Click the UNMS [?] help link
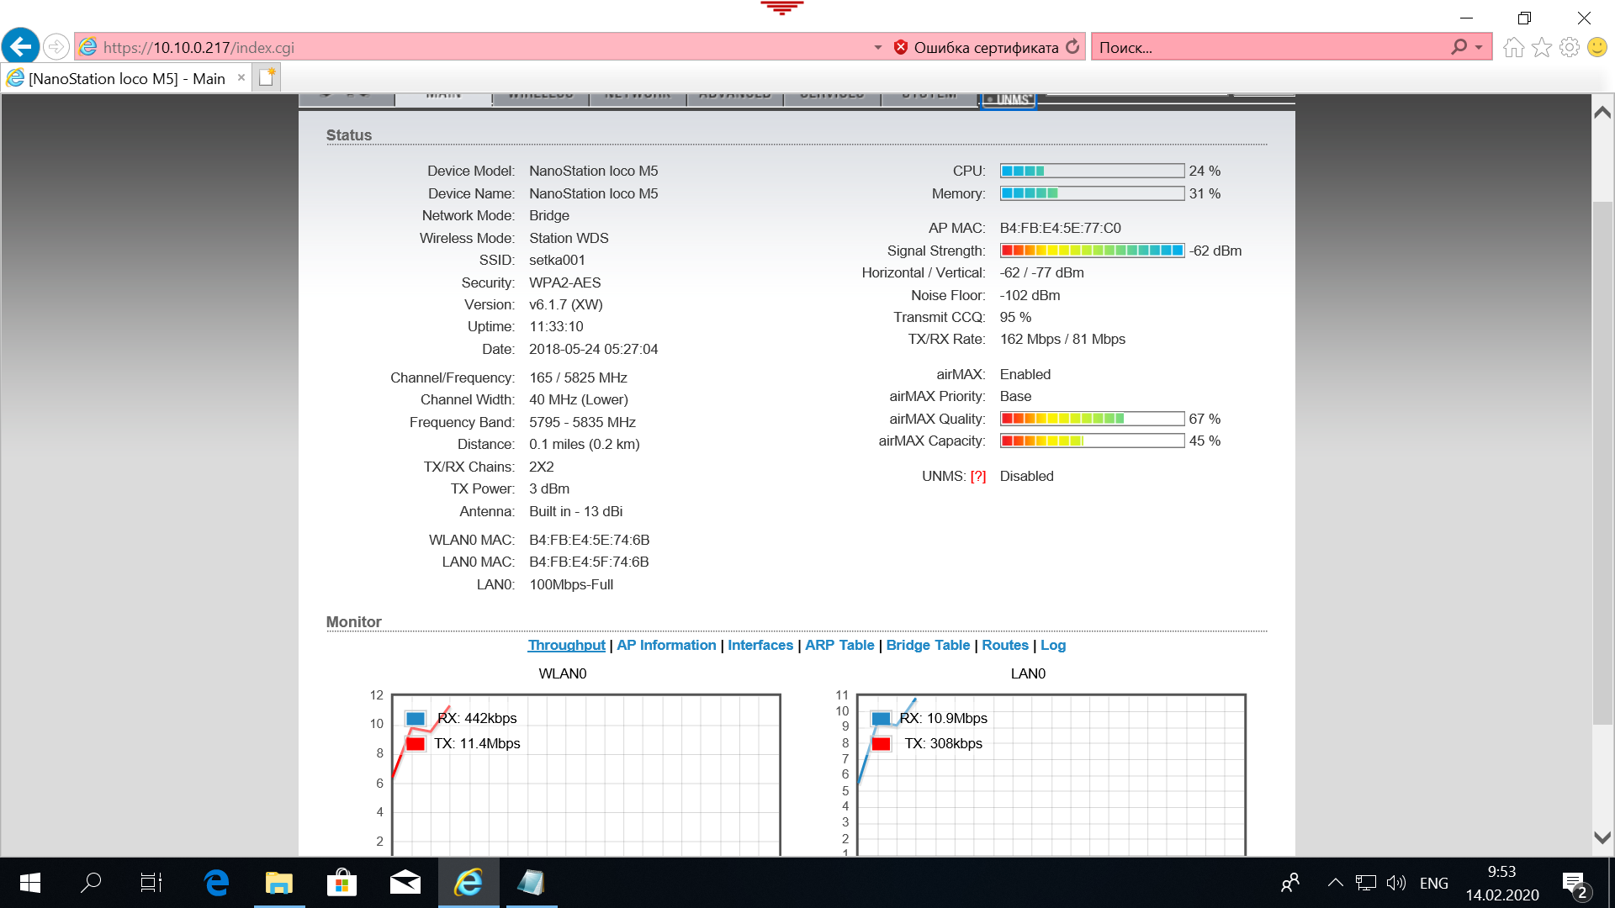The height and width of the screenshot is (908, 1615). (978, 476)
